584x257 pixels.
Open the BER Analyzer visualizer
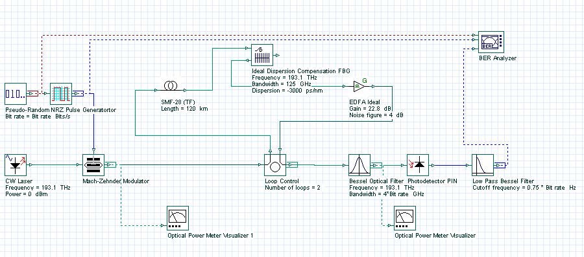point(491,42)
